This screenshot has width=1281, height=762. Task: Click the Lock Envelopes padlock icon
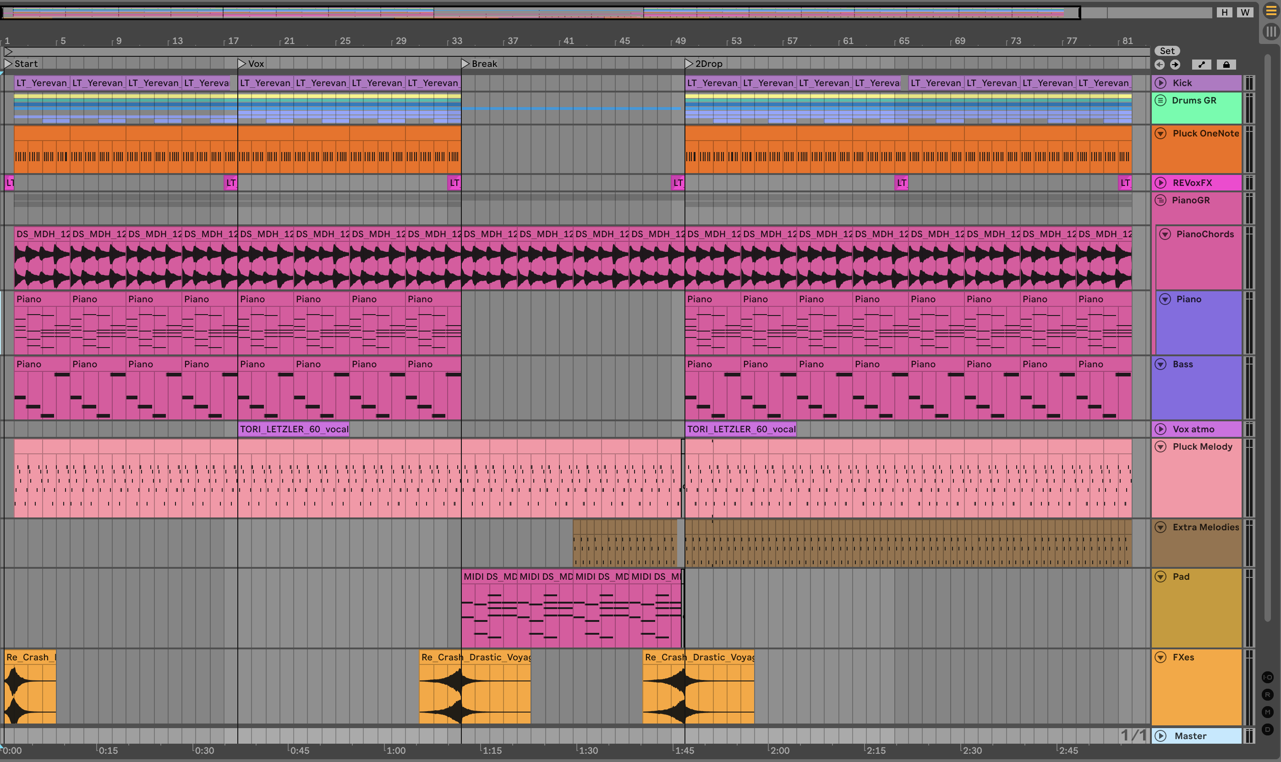point(1226,64)
